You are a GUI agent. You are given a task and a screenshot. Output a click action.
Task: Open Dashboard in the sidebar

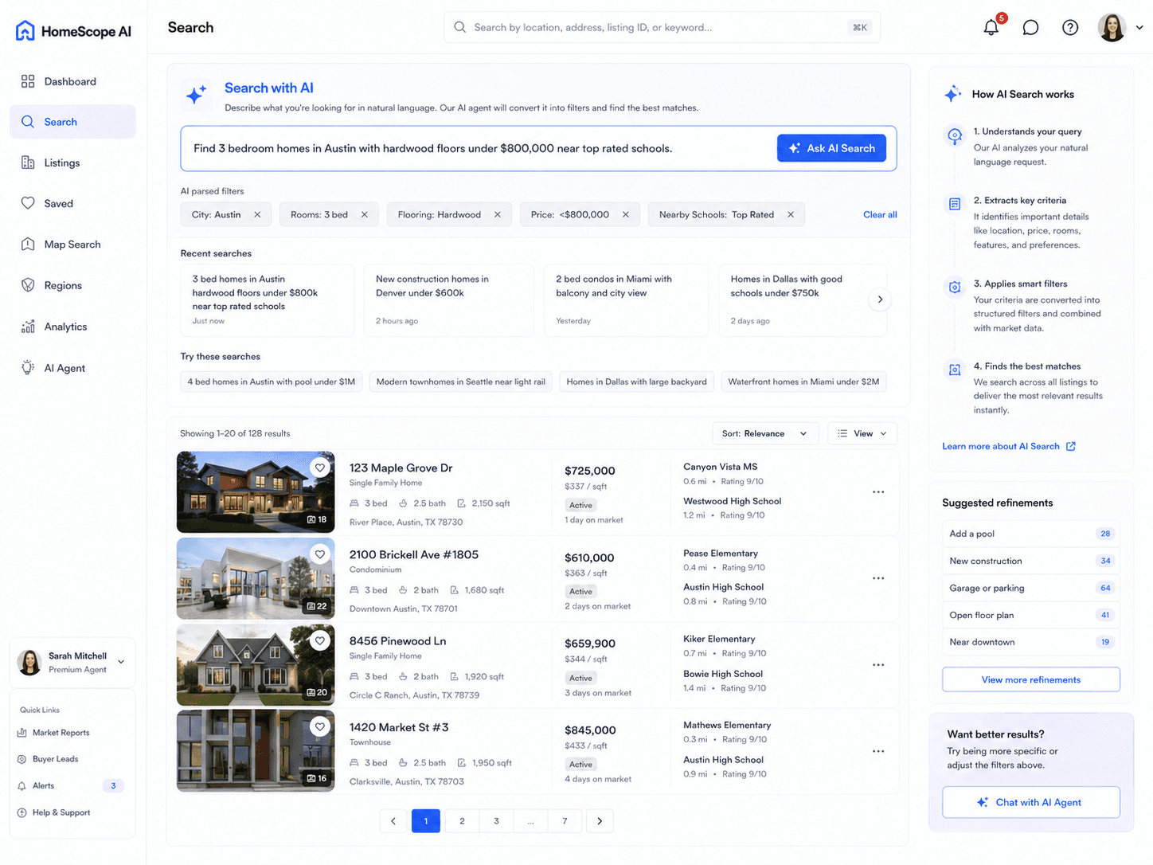pos(72,81)
